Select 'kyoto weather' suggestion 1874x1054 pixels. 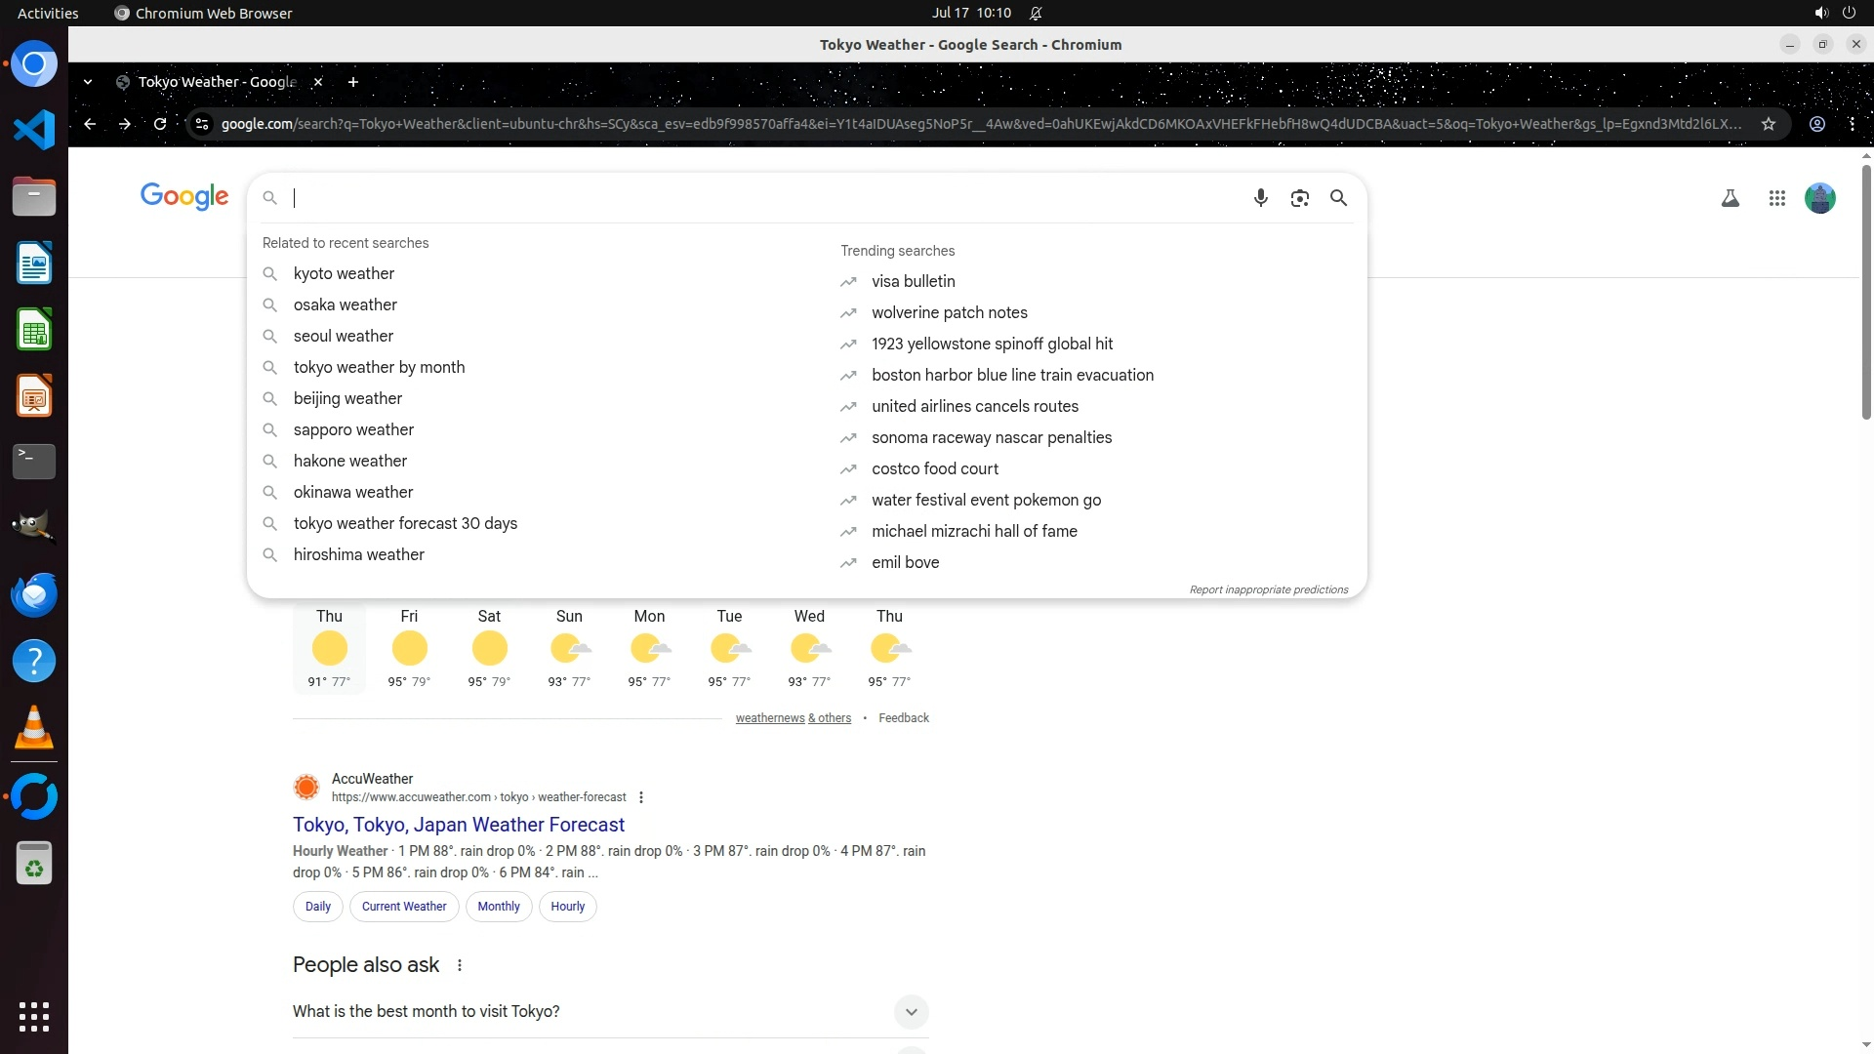[344, 273]
